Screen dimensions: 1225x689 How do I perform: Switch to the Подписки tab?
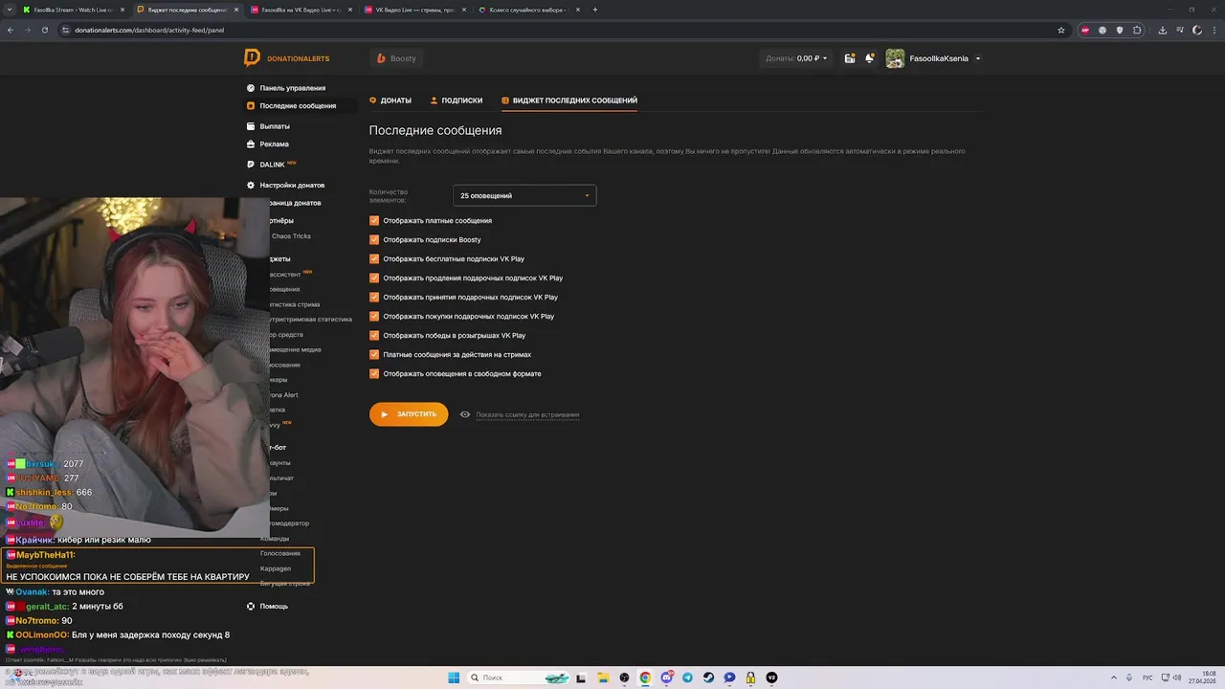coord(457,100)
